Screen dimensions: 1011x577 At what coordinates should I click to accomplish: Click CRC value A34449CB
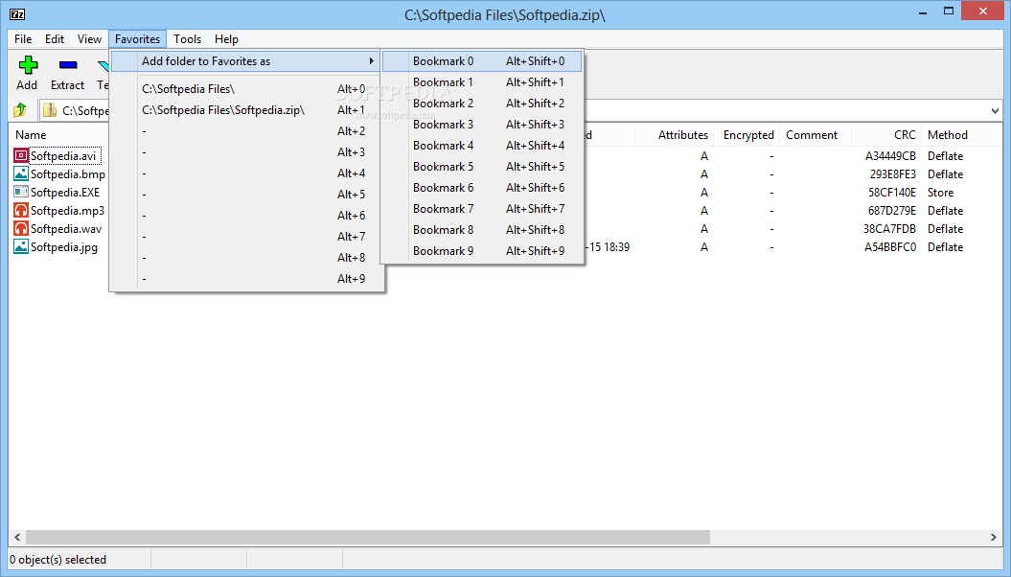pyautogui.click(x=890, y=156)
